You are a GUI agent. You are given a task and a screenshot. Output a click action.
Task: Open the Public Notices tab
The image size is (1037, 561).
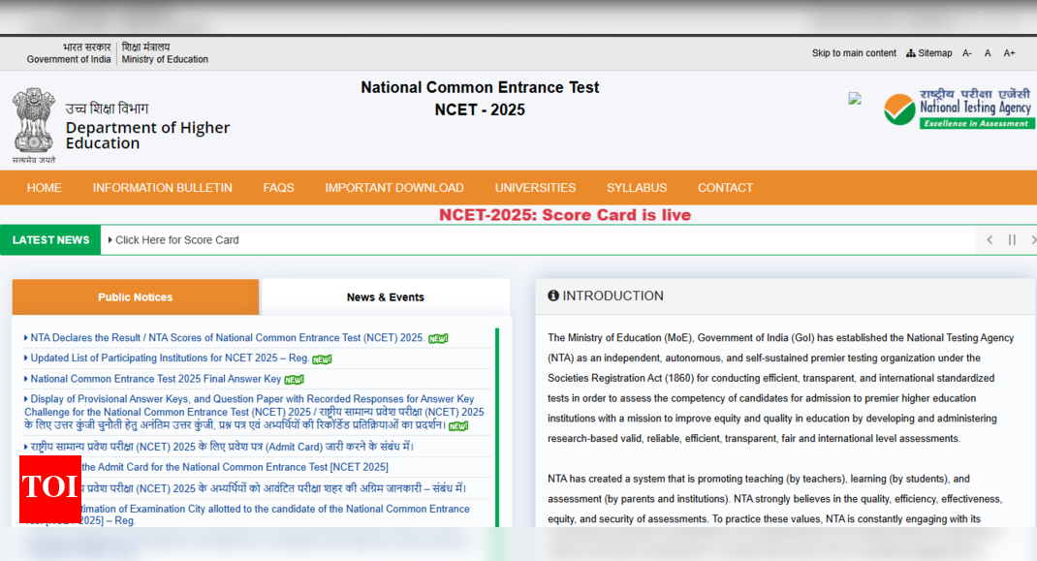(x=135, y=297)
